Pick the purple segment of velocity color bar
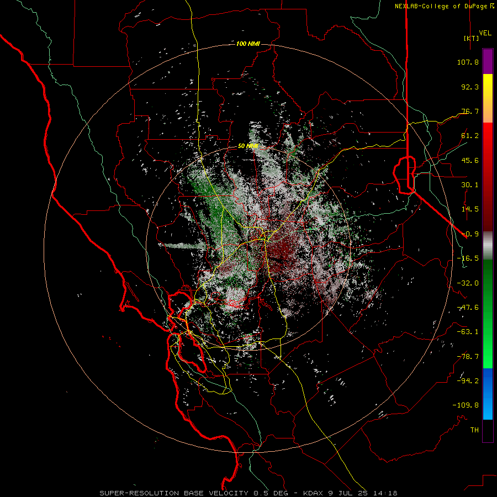Screen dimensions: 497x497 tap(488, 61)
